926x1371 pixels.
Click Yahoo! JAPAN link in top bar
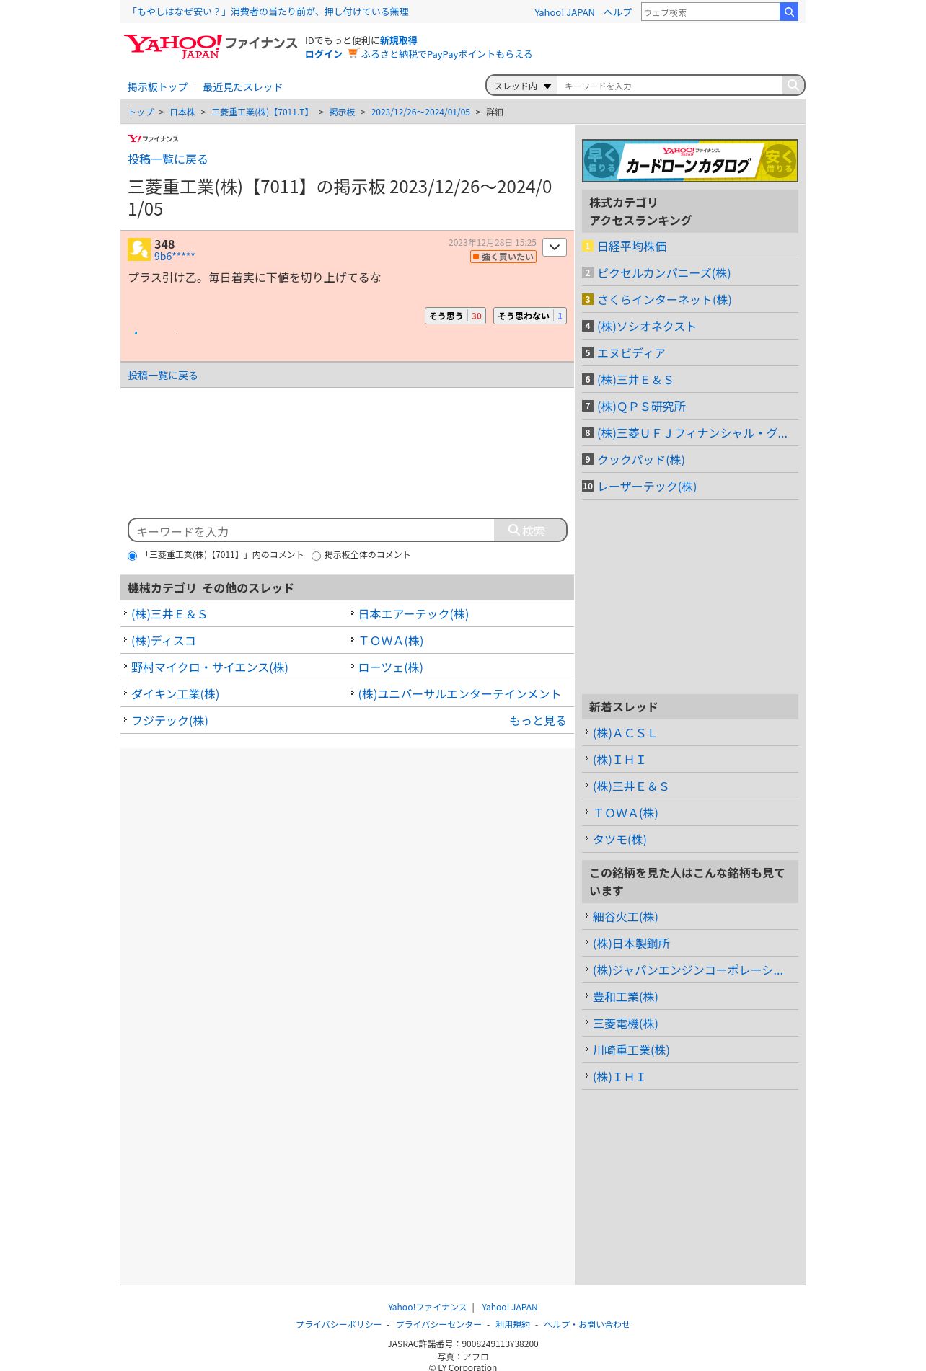tap(565, 12)
